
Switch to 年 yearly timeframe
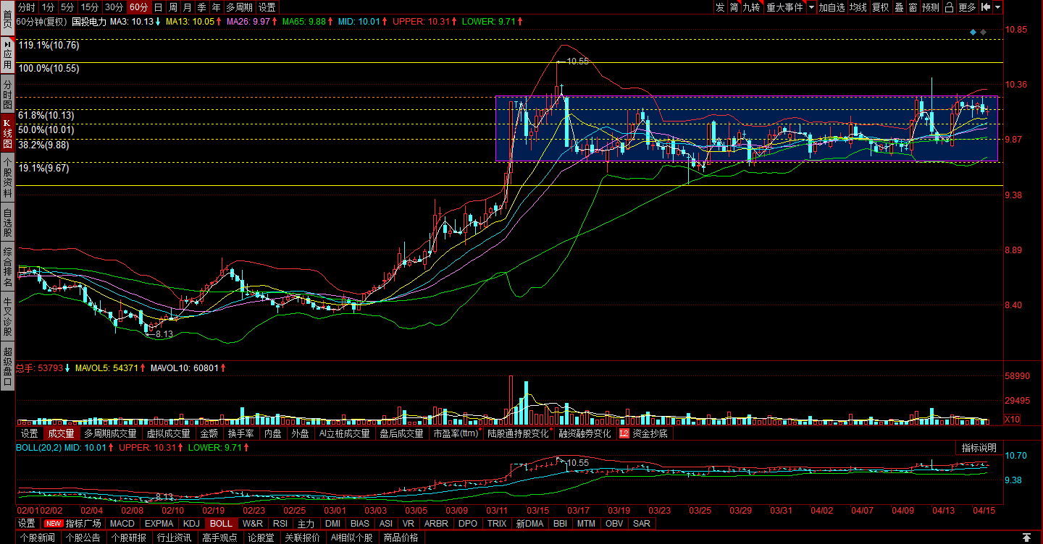coord(217,7)
